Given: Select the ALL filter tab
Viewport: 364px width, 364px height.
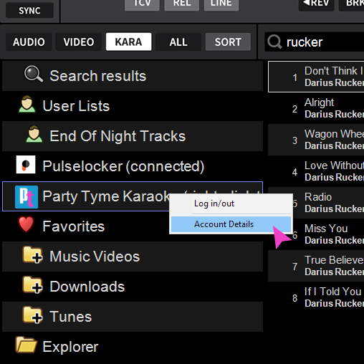Looking at the screenshot, I should click(178, 42).
